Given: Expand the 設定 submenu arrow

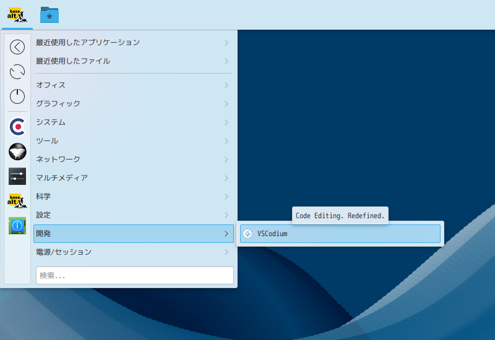Looking at the screenshot, I should click(226, 215).
